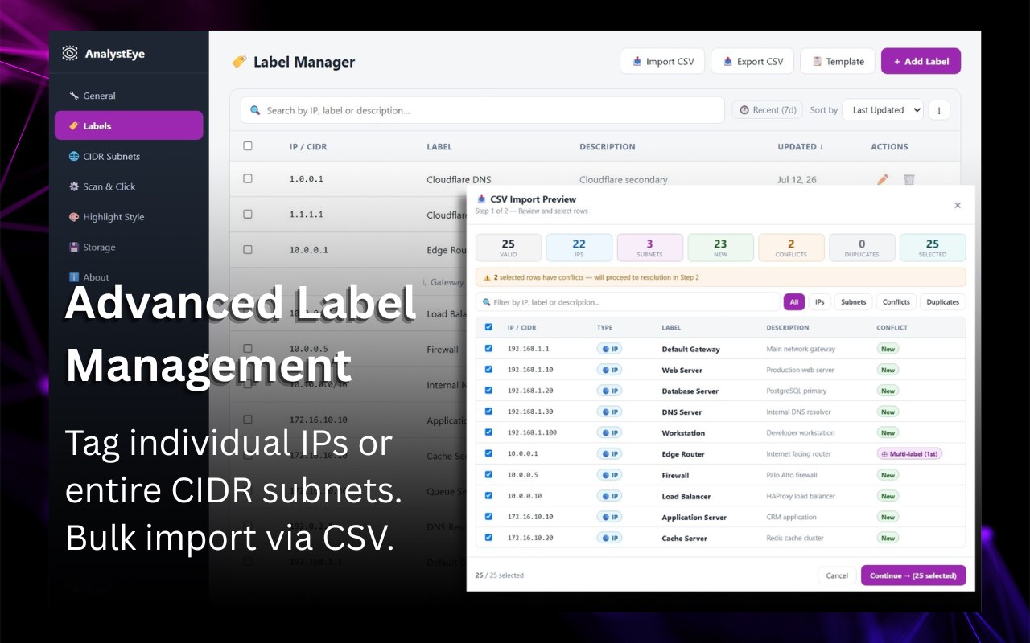Uncheck the select-all box in CSV preview
The width and height of the screenshot is (1030, 643).
488,327
